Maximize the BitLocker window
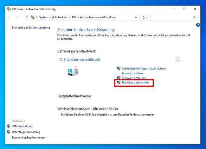This screenshot has height=149, width=206. [184, 9]
